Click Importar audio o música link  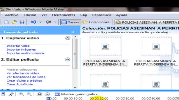click(x=25, y=53)
